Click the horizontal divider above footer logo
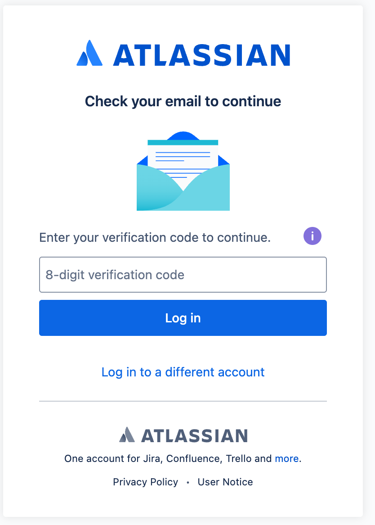Screen dimensions: 375x525 [x=183, y=401]
